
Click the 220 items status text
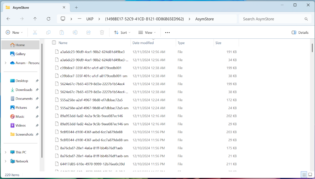click(x=12, y=175)
